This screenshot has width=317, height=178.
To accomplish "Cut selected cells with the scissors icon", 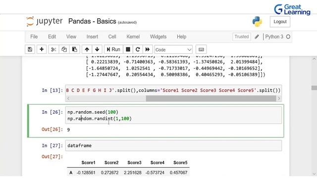I will point(53,49).
